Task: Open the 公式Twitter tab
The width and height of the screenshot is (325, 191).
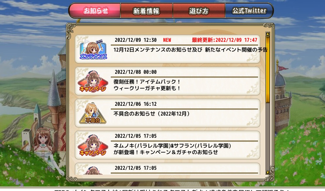Action: click(249, 10)
